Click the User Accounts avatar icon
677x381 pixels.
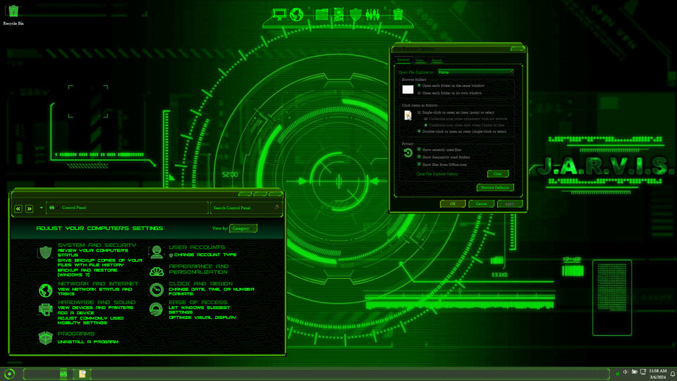pos(157,252)
